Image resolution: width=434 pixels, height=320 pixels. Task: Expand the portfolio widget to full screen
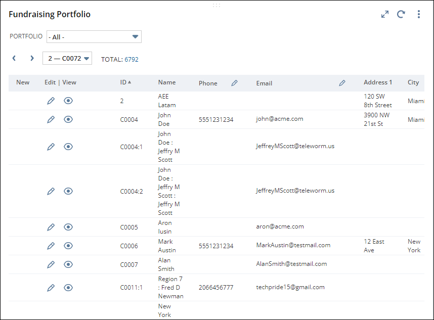click(385, 15)
